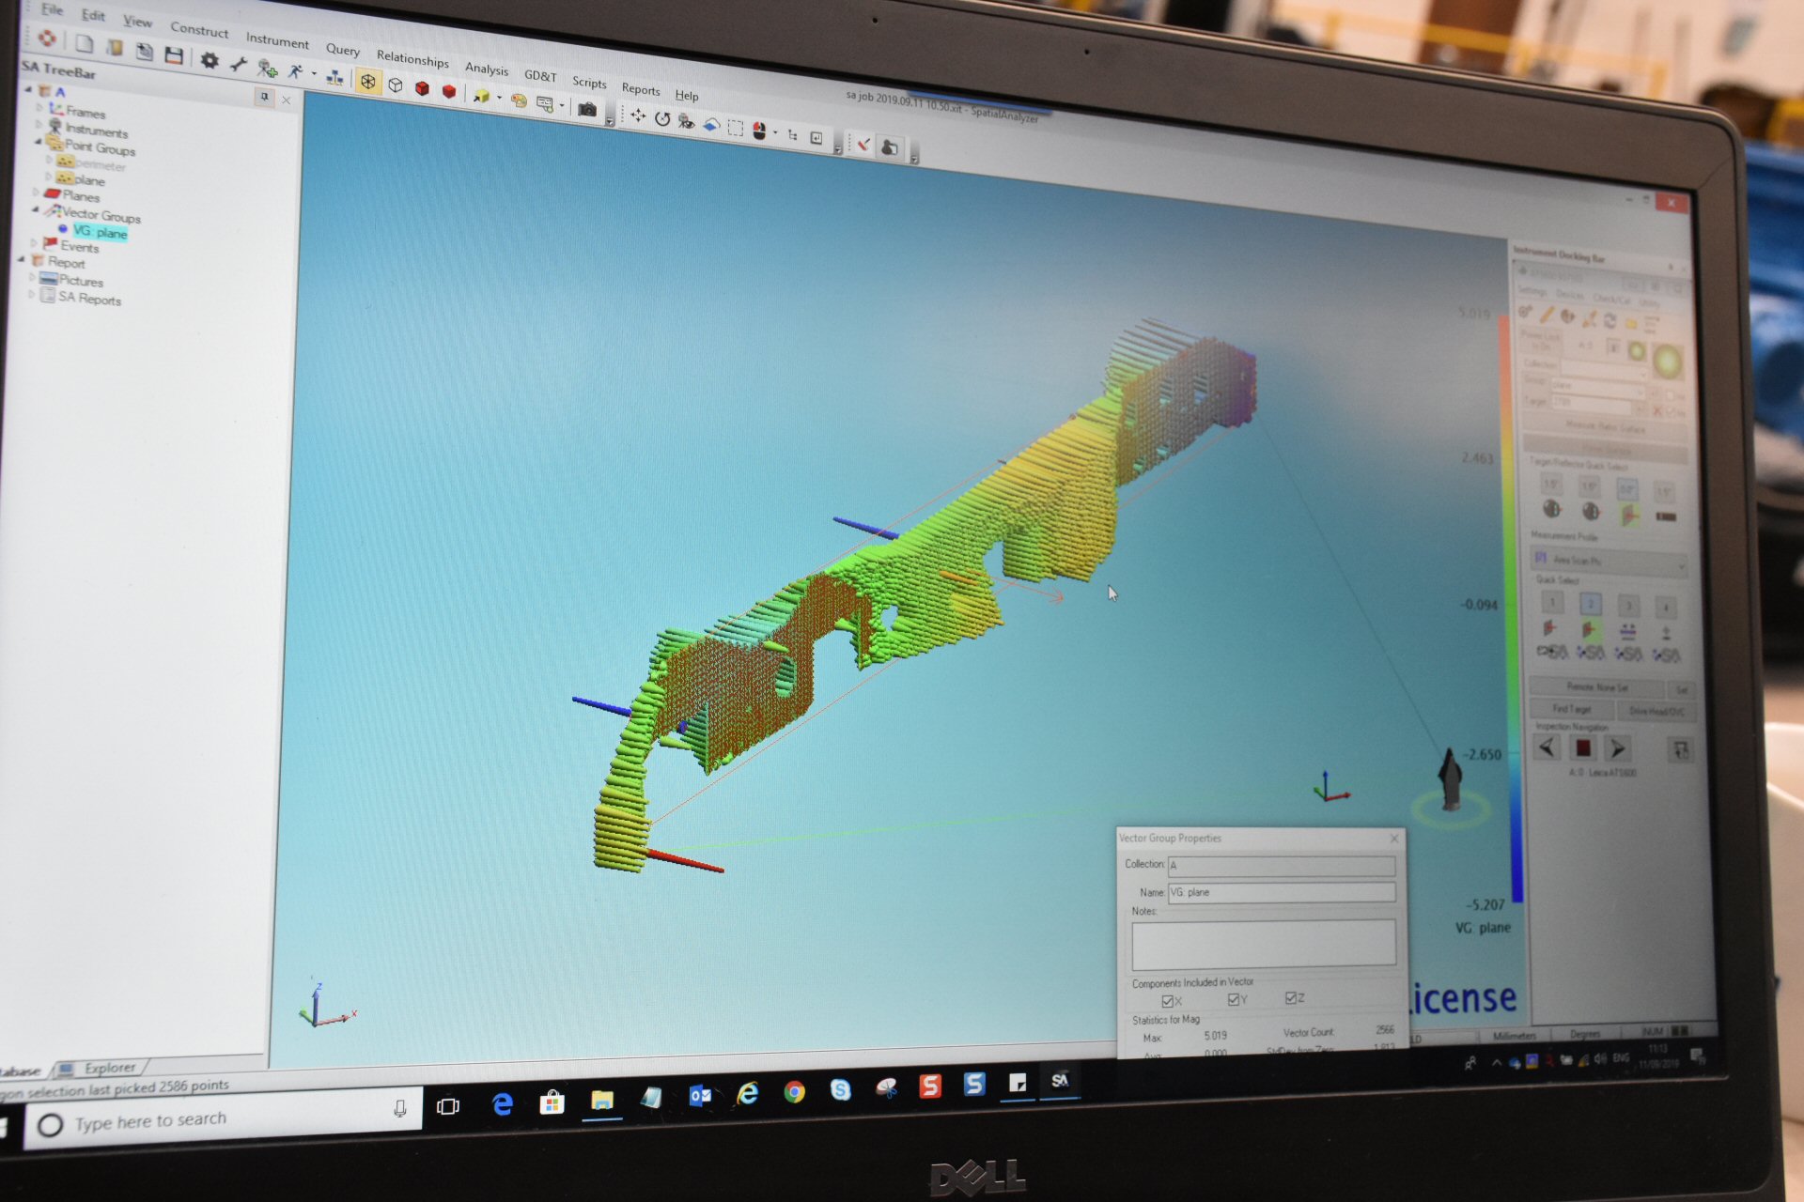Uncheck the Y component checkbox

(x=1235, y=999)
